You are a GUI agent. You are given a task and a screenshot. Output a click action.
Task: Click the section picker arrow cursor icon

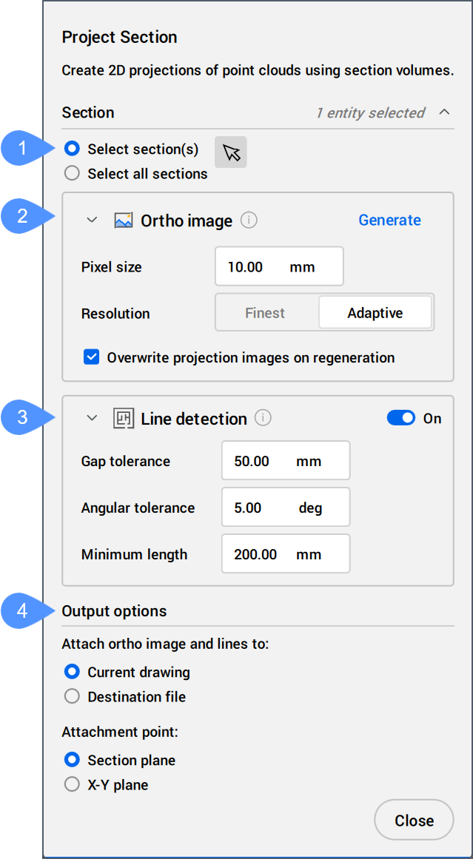point(231,152)
